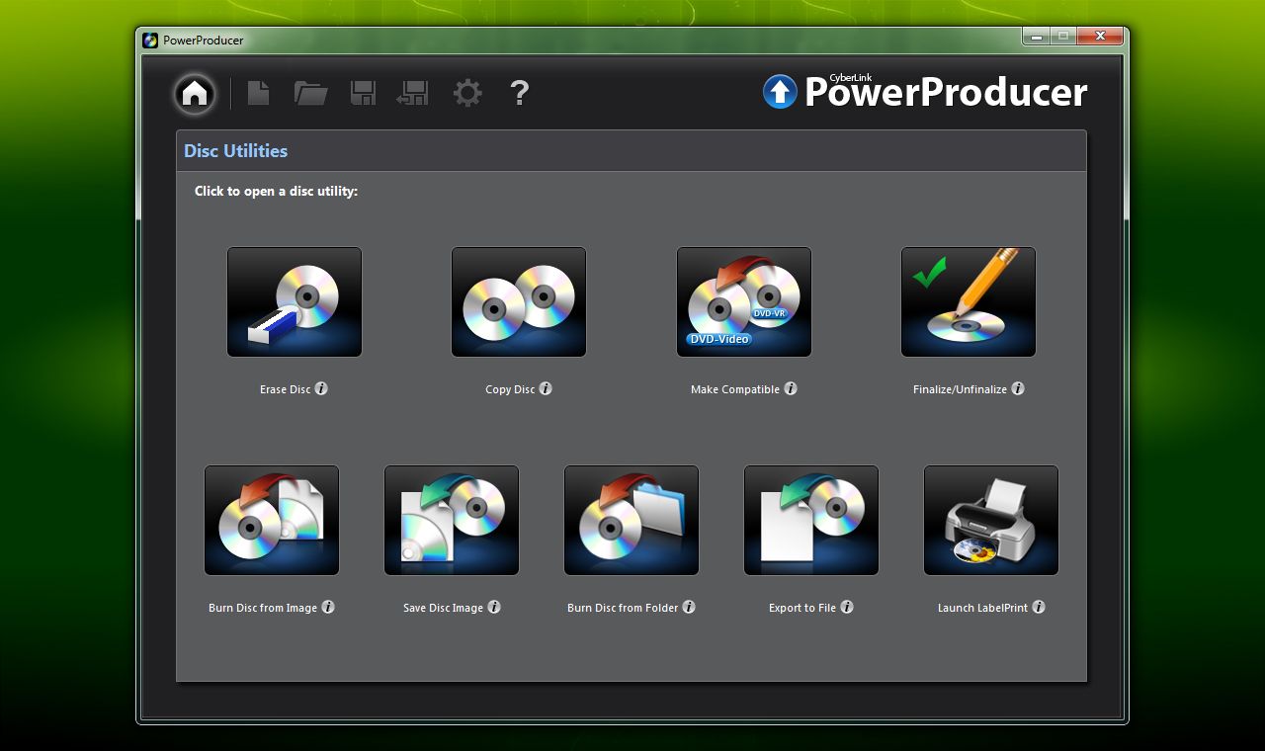Screen dimensions: 1265x751
Task: Start Burn Disc from Image utility
Action: pos(272,521)
